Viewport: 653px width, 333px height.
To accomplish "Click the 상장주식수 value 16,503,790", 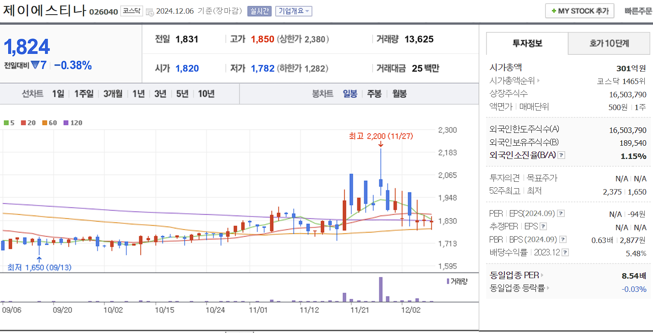I will pos(628,95).
